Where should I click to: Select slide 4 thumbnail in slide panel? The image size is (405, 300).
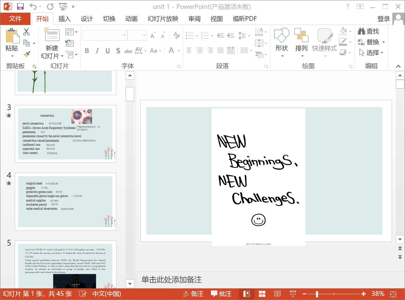(65, 201)
